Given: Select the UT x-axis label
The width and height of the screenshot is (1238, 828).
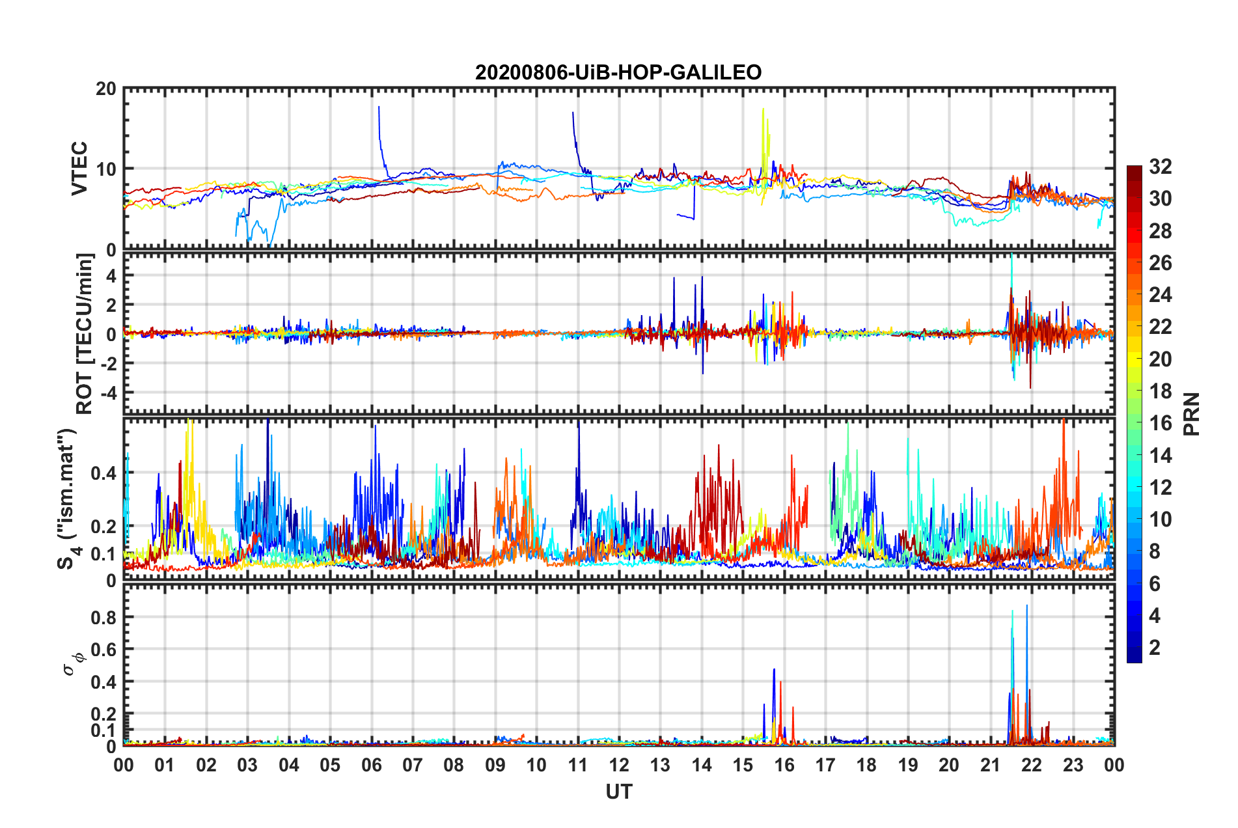Looking at the screenshot, I should [618, 792].
